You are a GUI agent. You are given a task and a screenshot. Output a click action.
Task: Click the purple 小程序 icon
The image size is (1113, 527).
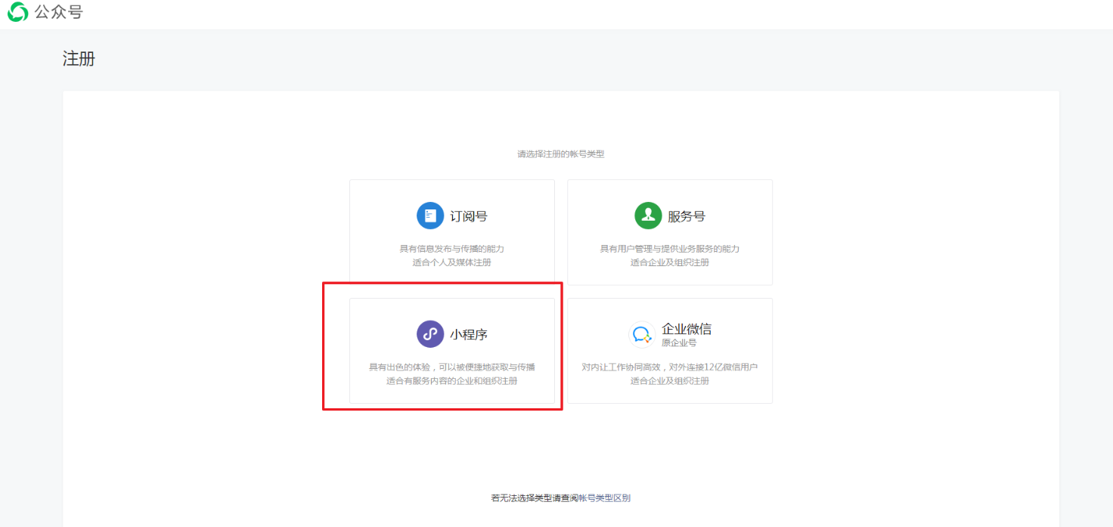pyautogui.click(x=430, y=333)
